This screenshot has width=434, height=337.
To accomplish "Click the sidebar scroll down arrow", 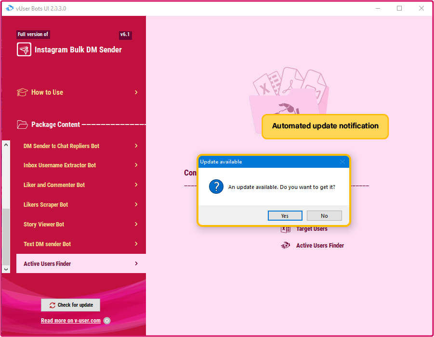I will point(6,269).
